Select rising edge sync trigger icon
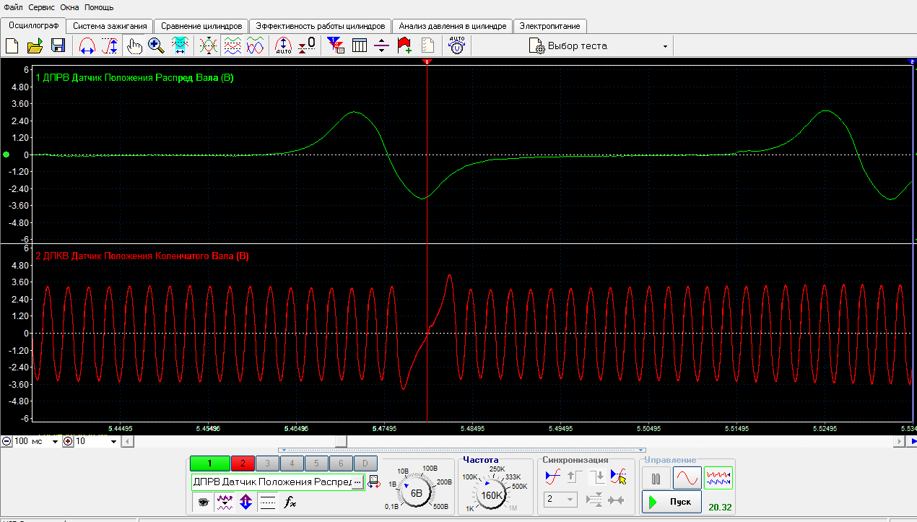Viewport: 917px width, 522px height. [x=553, y=477]
